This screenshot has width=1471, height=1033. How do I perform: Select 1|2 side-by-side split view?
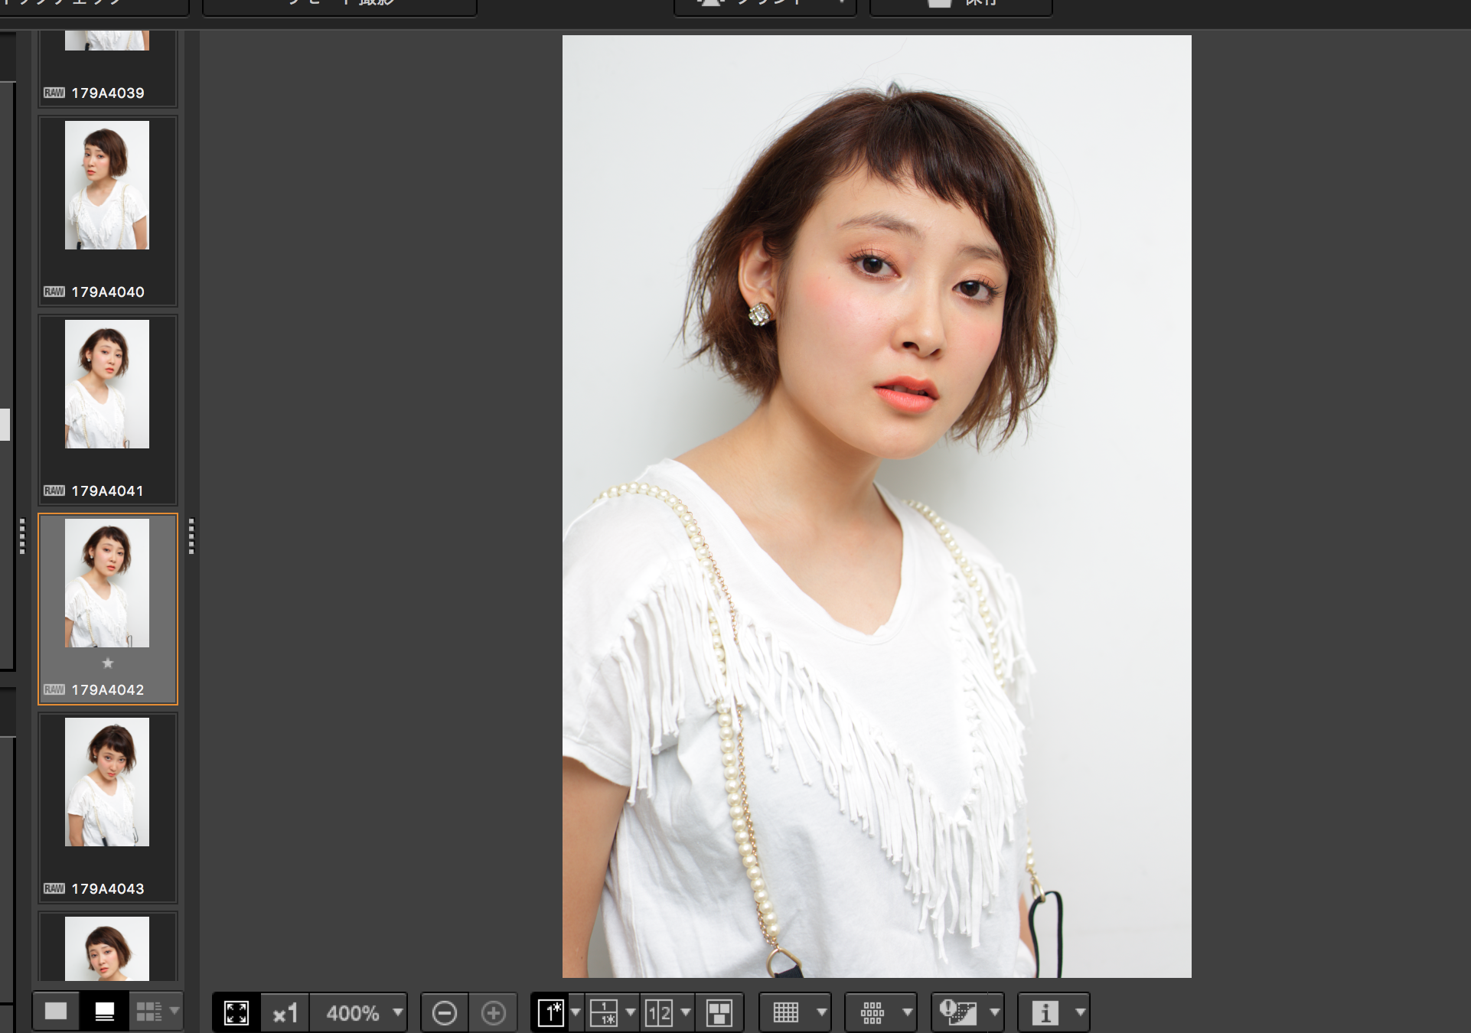click(659, 1013)
